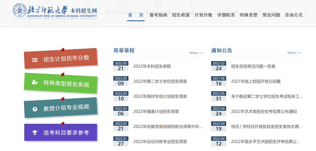The width and height of the screenshot is (316, 151).
Task: Click the list icon on 招生计划历年分数
Action: (35, 60)
